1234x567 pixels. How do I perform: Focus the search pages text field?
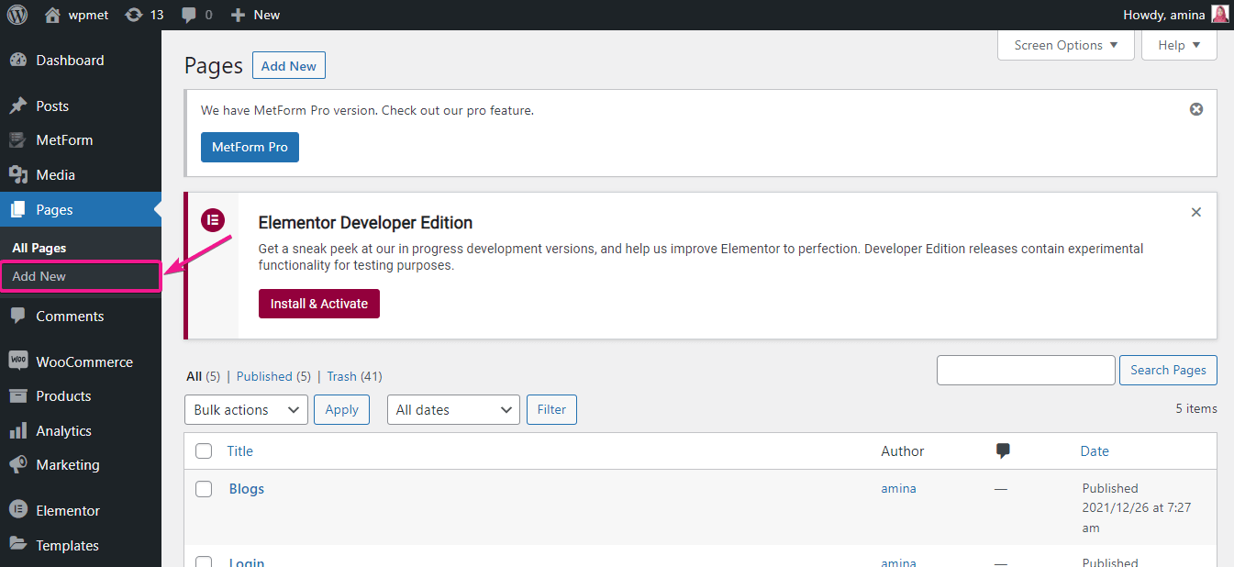click(1025, 370)
